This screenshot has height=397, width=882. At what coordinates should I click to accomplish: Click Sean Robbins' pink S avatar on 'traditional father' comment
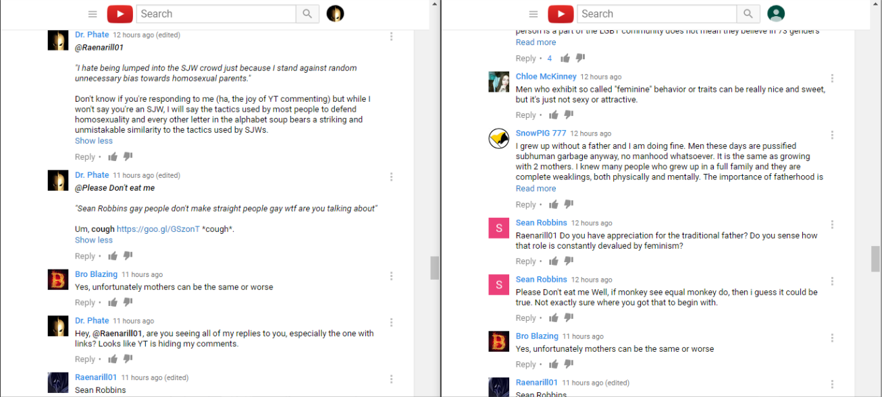coord(498,228)
